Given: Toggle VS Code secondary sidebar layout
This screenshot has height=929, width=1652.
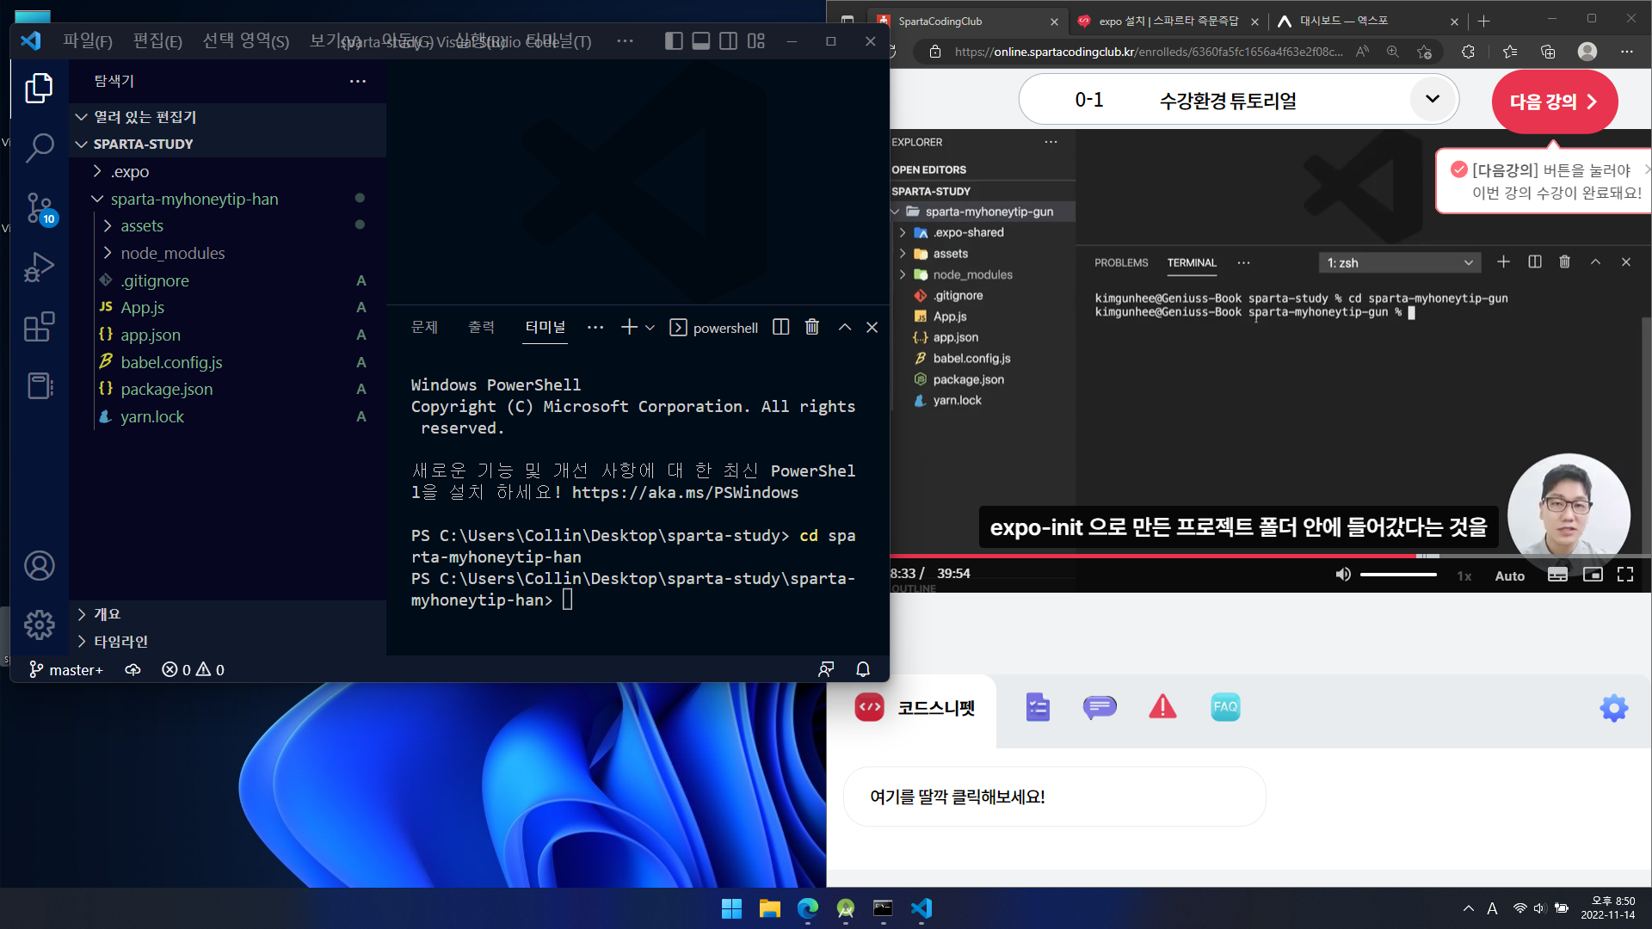Looking at the screenshot, I should click(728, 40).
